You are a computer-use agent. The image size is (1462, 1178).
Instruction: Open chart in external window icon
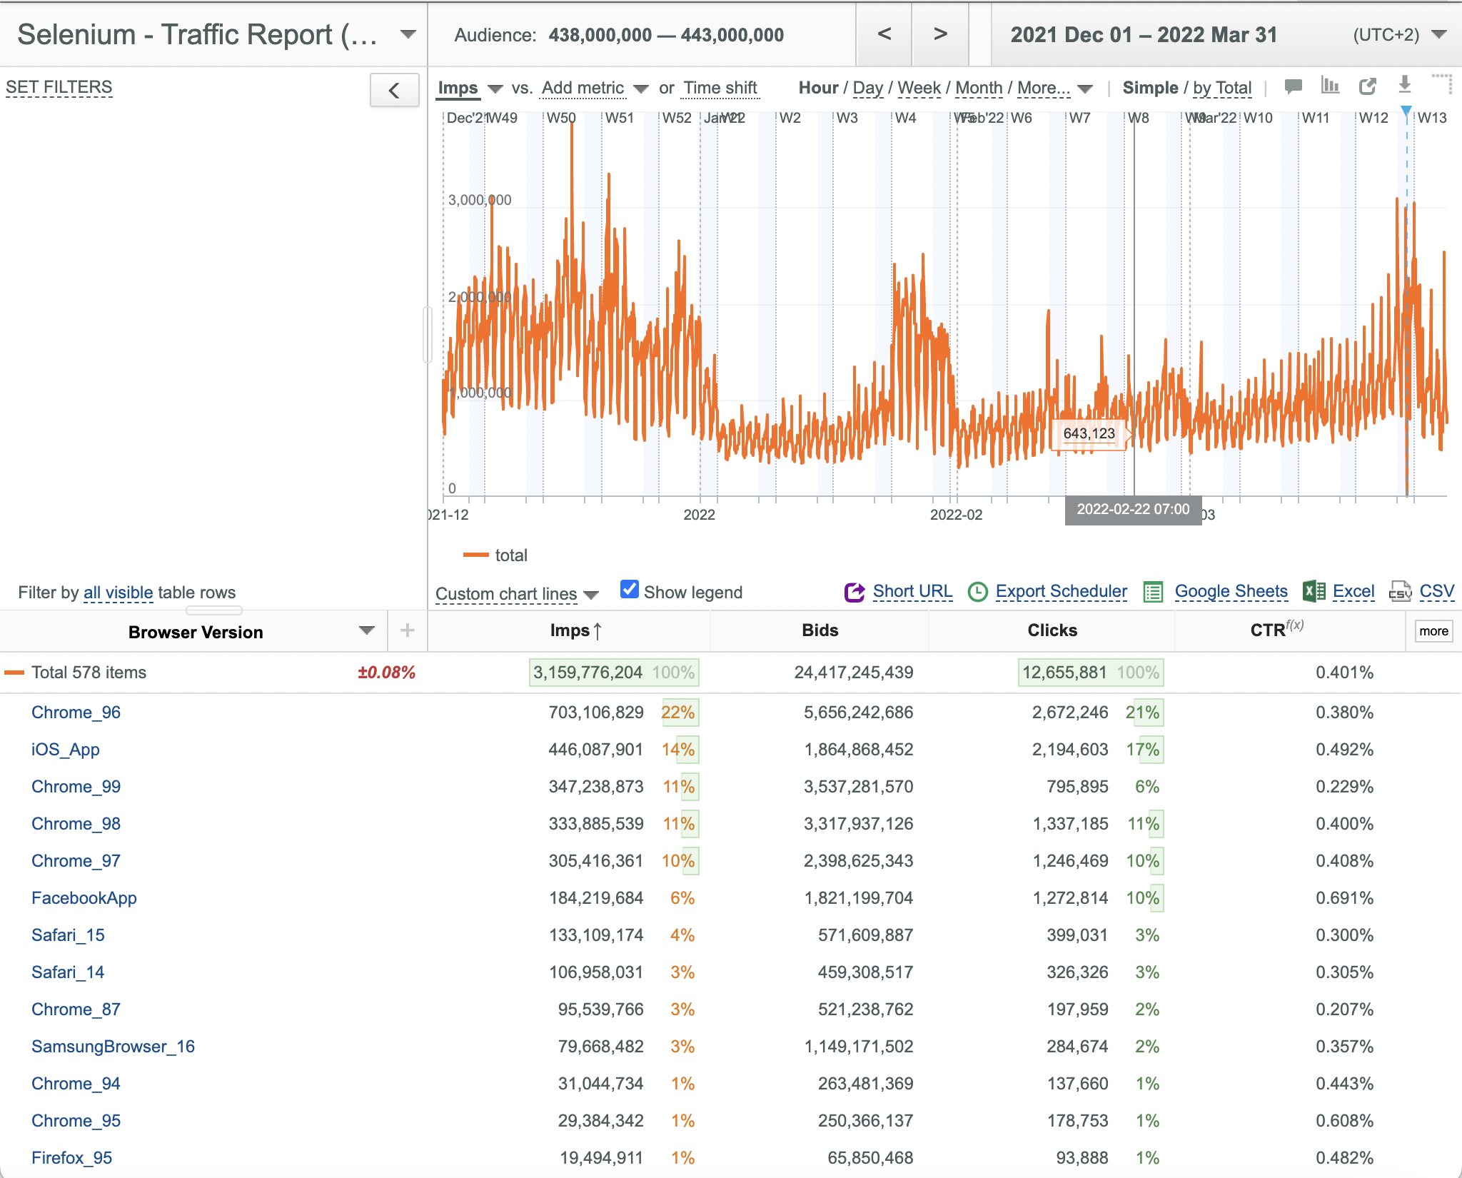(1367, 86)
